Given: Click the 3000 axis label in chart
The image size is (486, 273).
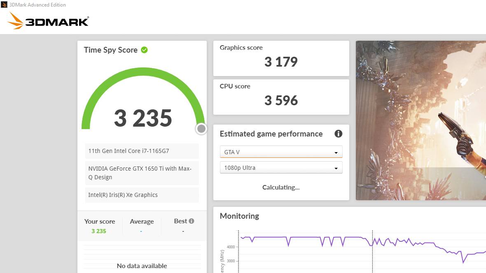Looking at the screenshot, I should [231, 261].
